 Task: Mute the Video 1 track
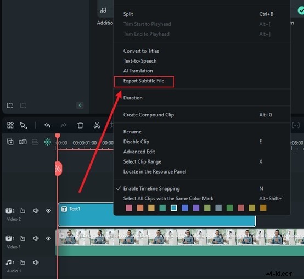tap(36, 238)
